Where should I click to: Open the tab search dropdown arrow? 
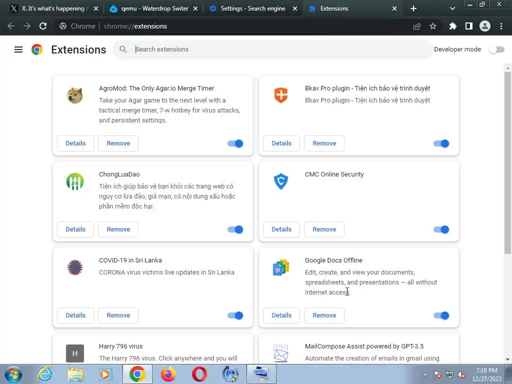[452, 8]
